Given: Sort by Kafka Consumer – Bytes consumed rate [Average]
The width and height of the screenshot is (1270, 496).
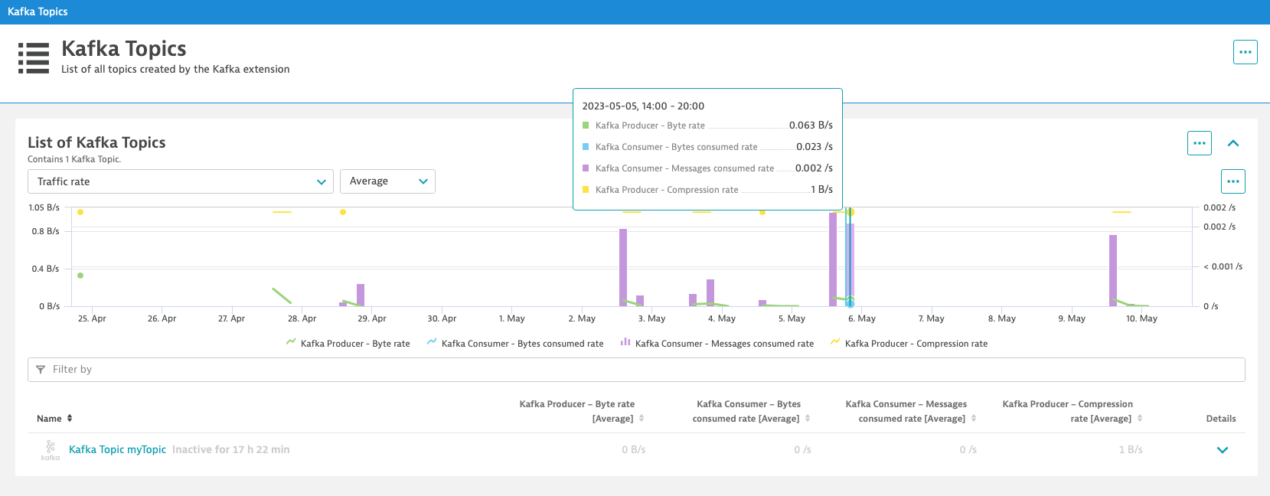Looking at the screenshot, I should tap(746, 411).
